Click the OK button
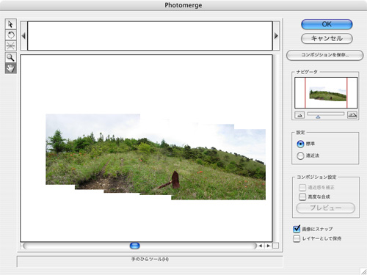The image size is (367, 275). coord(327,24)
